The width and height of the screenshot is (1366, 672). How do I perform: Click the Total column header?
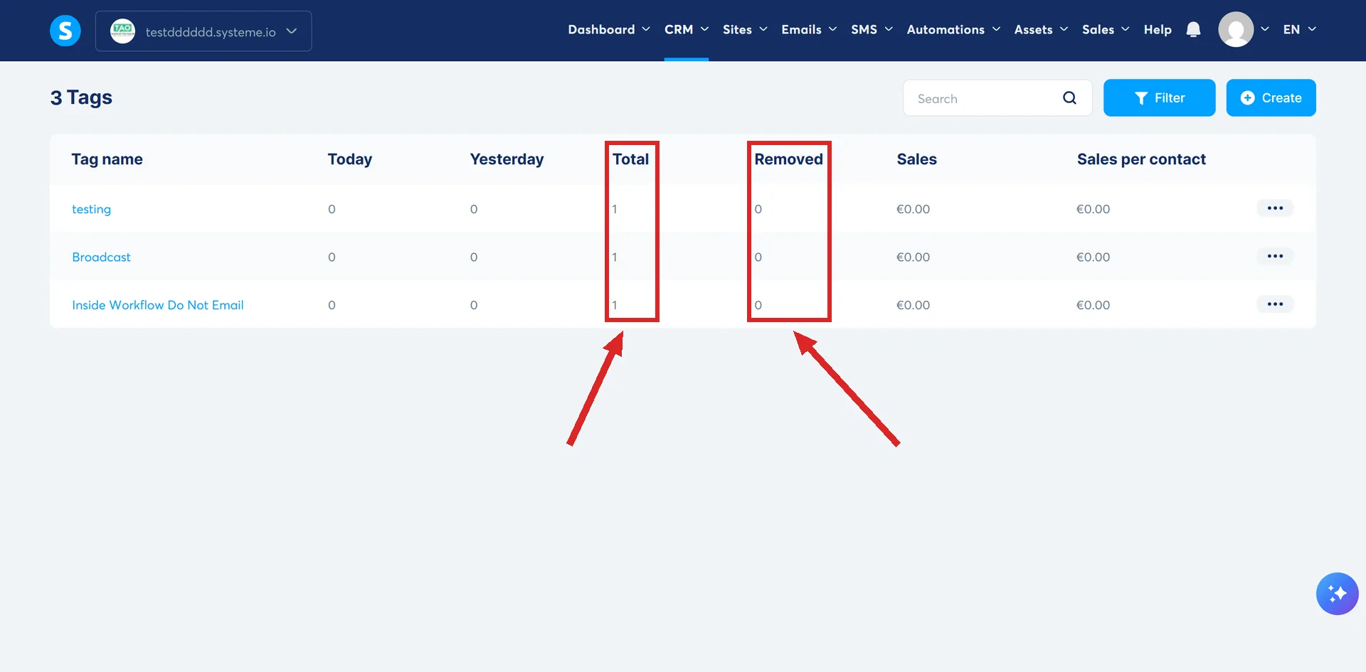click(630, 159)
